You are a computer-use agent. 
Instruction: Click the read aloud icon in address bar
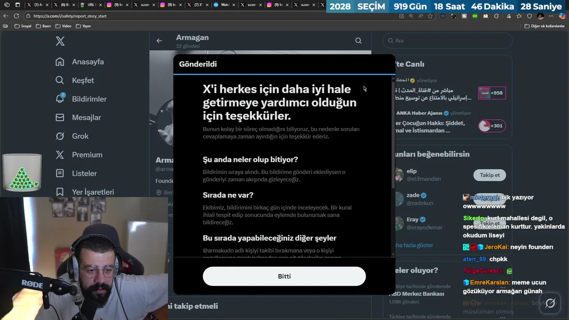421,16
